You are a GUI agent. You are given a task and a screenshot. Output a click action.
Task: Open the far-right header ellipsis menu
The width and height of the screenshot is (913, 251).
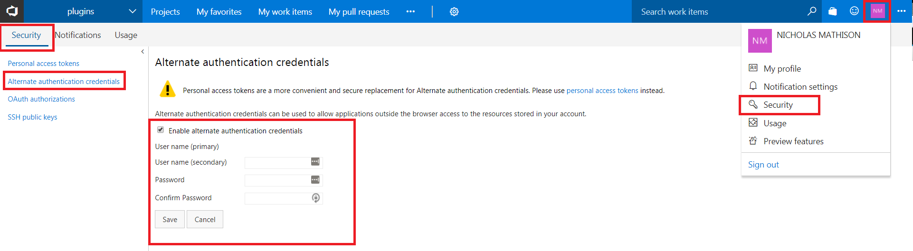[901, 11]
